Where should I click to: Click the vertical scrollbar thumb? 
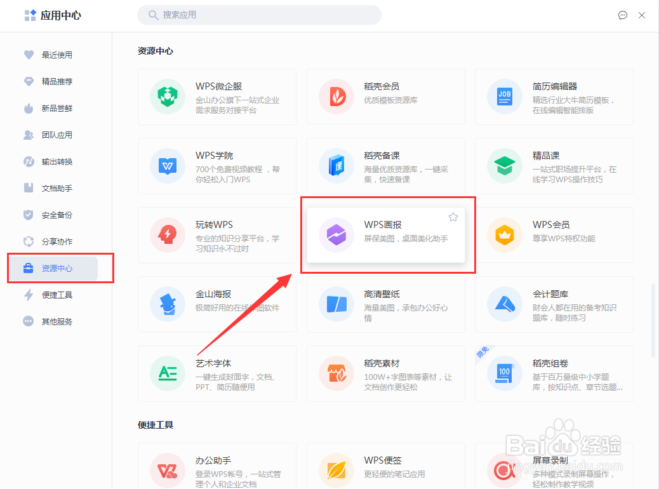pos(653,321)
